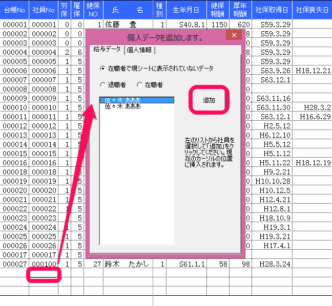The width and height of the screenshot is (332, 306).
Task: Select 健保報酬 cell 58
Action: (218, 264)
